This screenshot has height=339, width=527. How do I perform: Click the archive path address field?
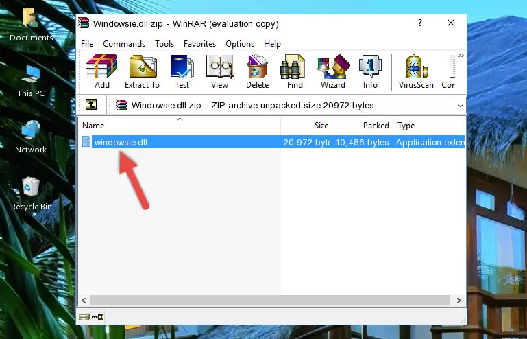(x=290, y=106)
